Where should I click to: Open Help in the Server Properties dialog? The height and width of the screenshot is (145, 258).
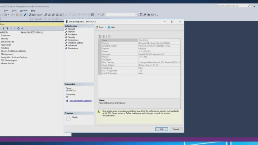point(111,27)
